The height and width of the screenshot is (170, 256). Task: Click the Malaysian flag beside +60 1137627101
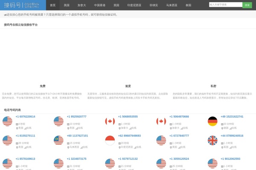(58, 141)
